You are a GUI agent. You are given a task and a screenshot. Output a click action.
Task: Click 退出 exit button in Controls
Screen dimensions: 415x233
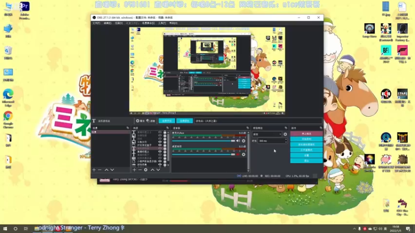(306, 161)
